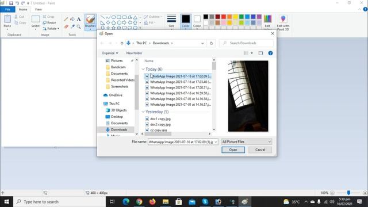The width and height of the screenshot is (368, 207).
Task: Switch to the View ribbon tab
Action: tap(39, 9)
